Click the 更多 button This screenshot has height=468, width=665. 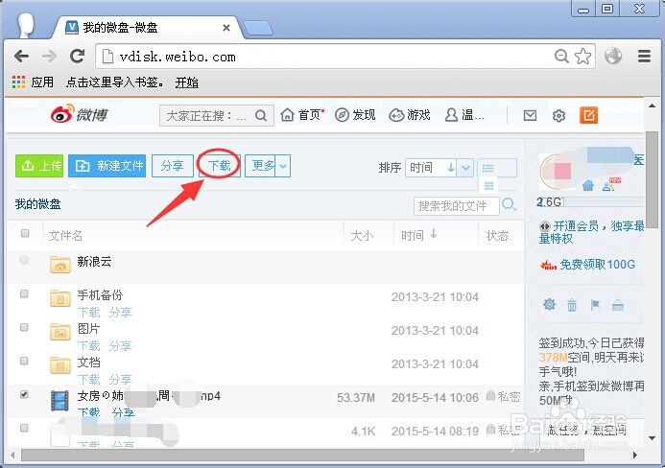[260, 165]
